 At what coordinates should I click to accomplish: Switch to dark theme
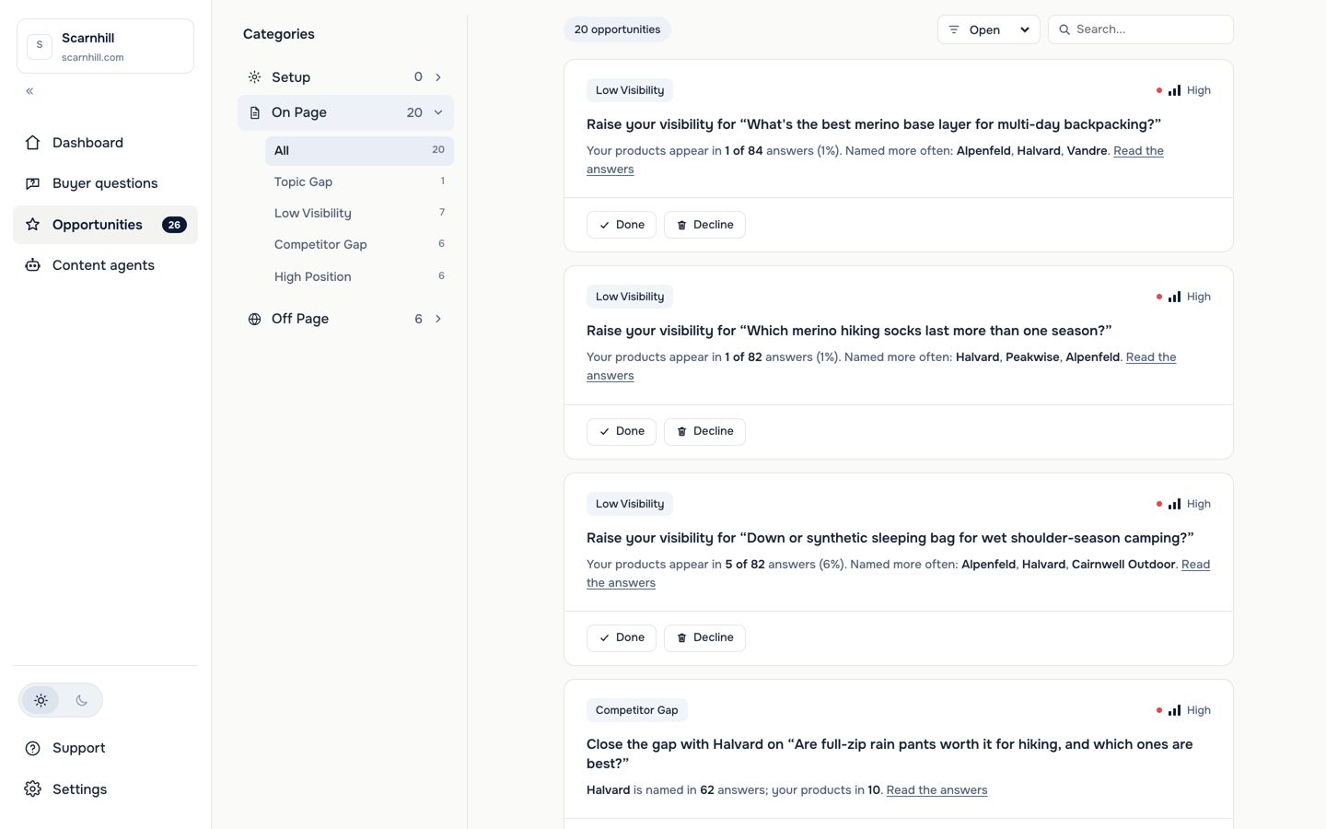coord(81,700)
